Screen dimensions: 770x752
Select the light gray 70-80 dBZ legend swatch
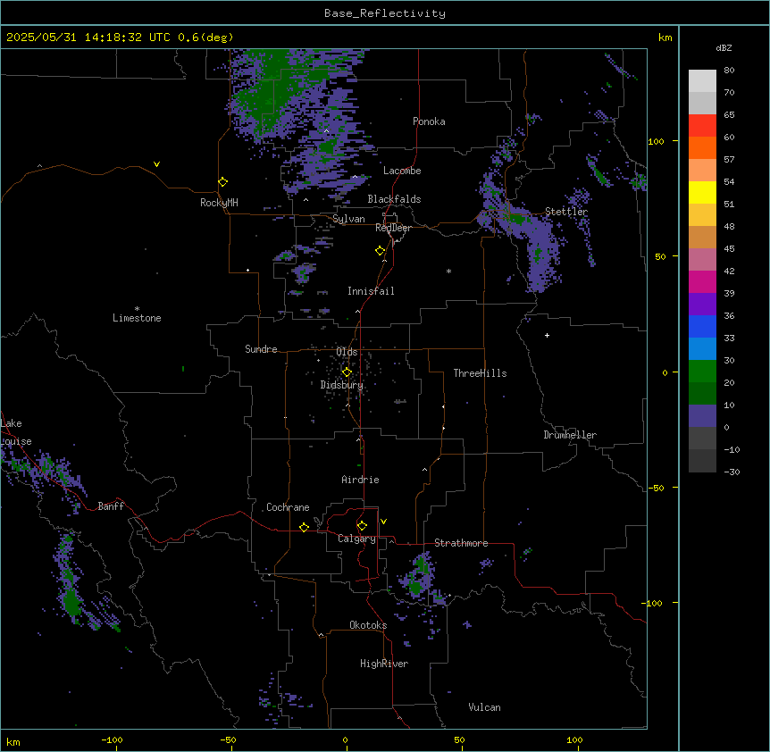[x=702, y=81]
